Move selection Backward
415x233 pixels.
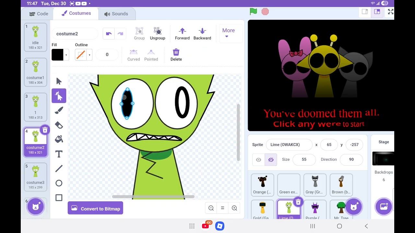point(202,34)
